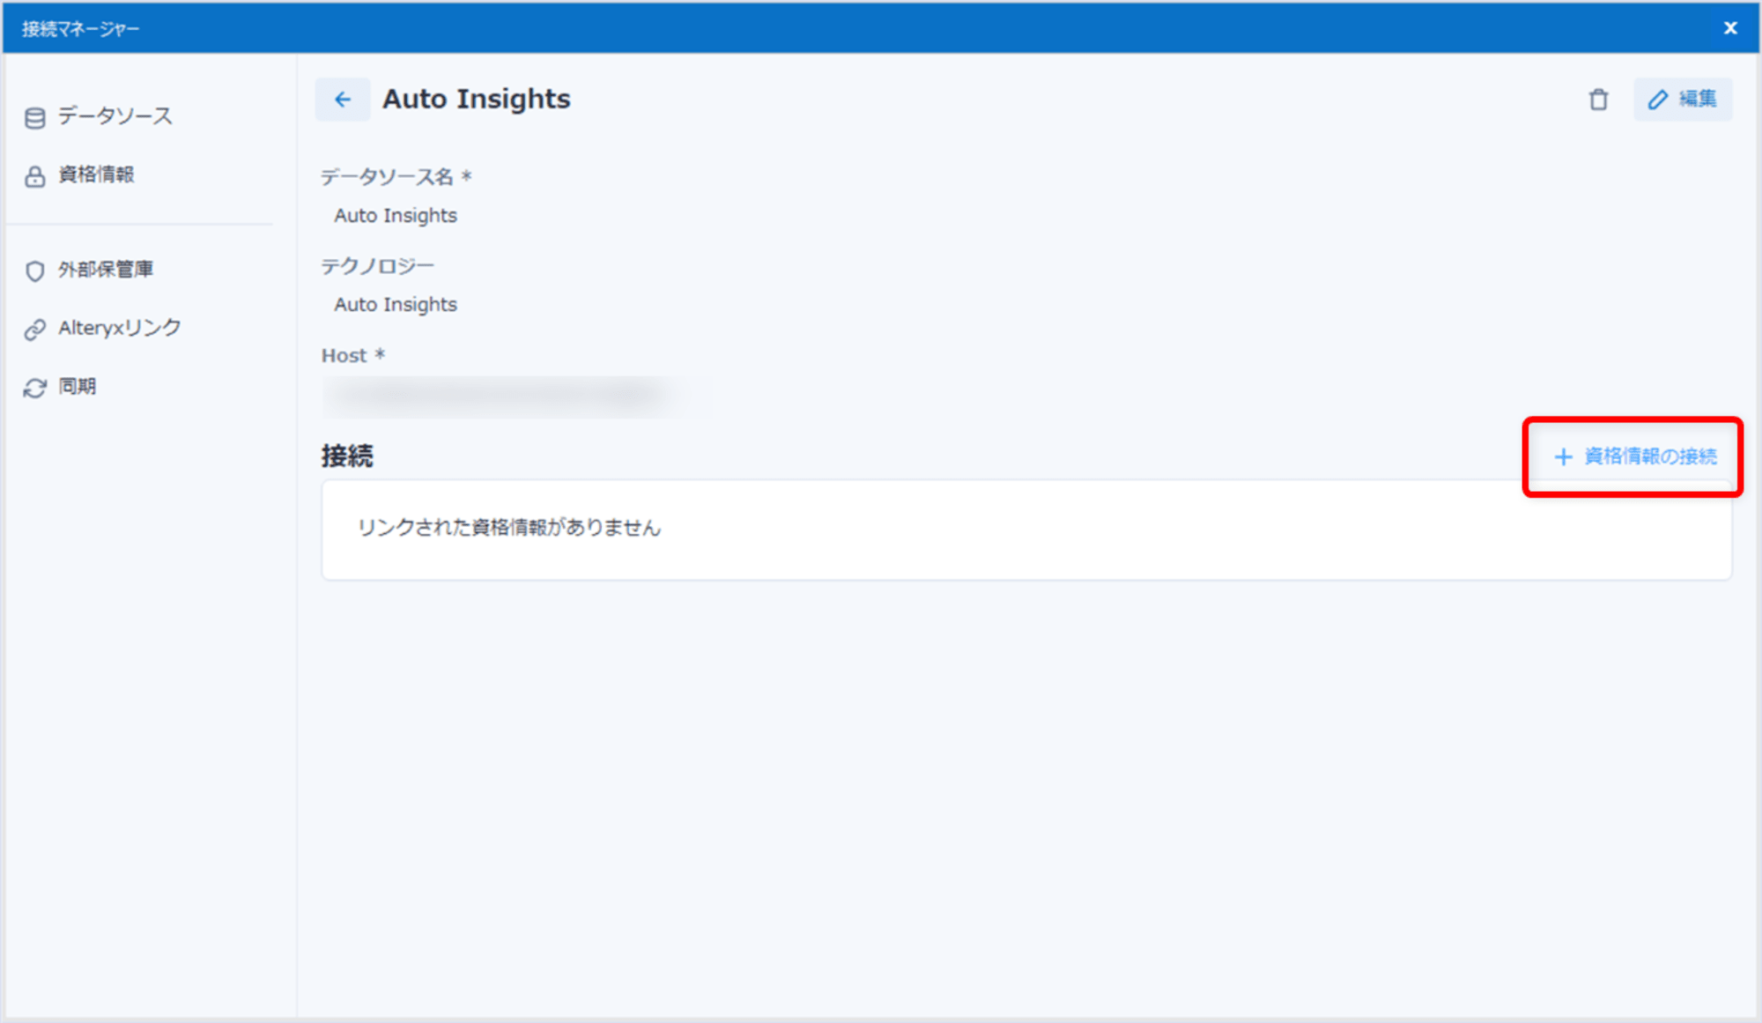The height and width of the screenshot is (1023, 1762).
Task: Open 資格情報 in sidebar
Action: [96, 174]
